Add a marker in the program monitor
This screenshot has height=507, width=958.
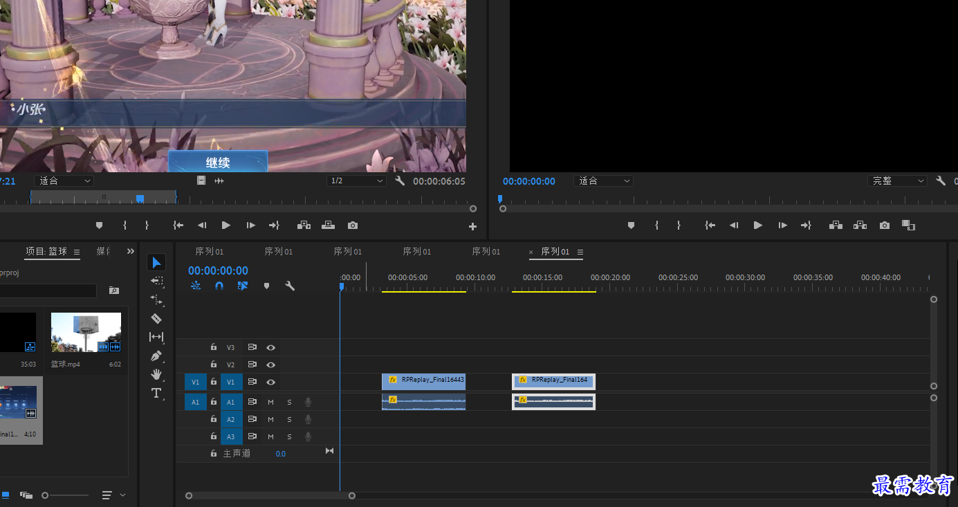(x=631, y=225)
